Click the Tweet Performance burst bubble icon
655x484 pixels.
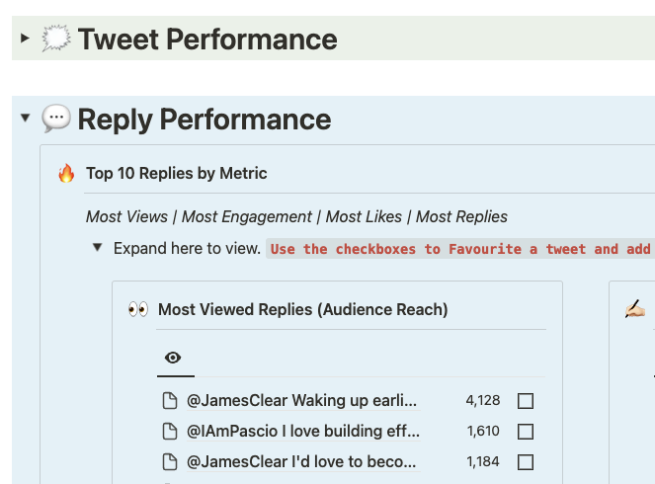[x=55, y=40]
